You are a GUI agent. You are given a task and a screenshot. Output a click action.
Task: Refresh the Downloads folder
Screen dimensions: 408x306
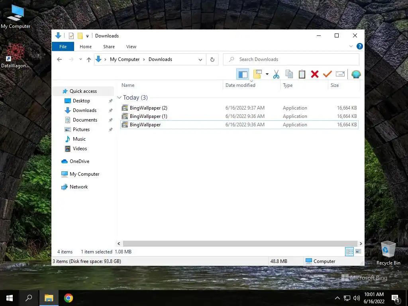click(x=212, y=60)
